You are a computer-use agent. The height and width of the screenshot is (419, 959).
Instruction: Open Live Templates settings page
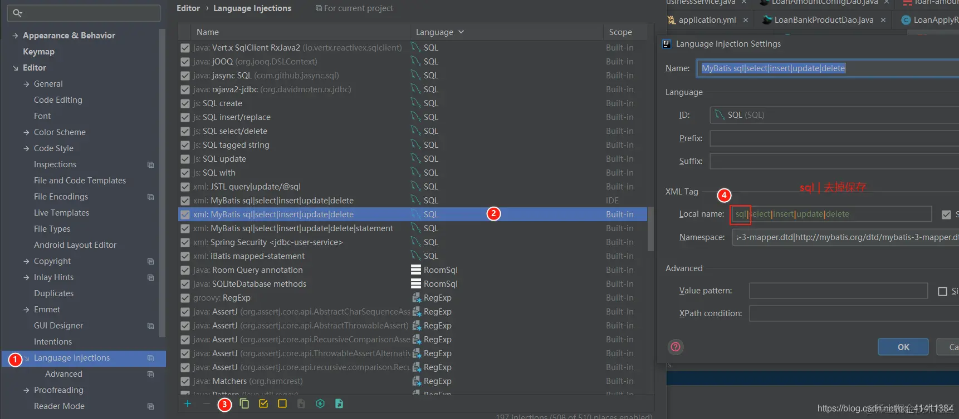click(x=61, y=213)
